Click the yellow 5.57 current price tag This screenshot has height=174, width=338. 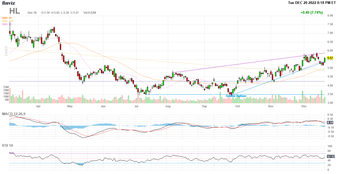click(x=330, y=58)
